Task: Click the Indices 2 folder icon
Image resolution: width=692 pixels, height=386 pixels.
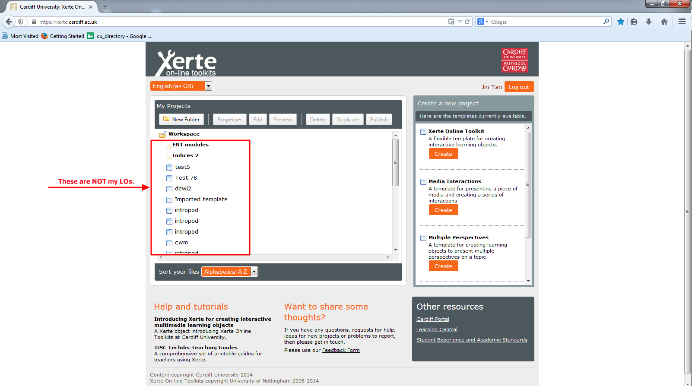Action: coord(169,156)
